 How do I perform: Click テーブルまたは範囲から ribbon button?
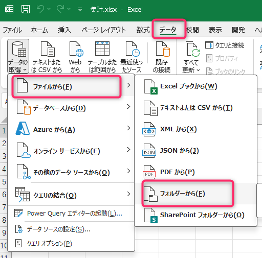coord(102,57)
